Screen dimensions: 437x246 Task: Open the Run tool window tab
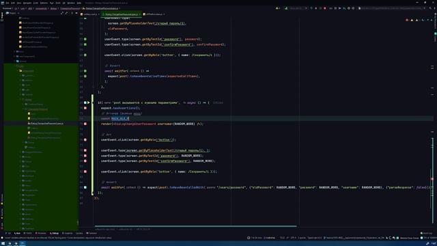[17, 233]
